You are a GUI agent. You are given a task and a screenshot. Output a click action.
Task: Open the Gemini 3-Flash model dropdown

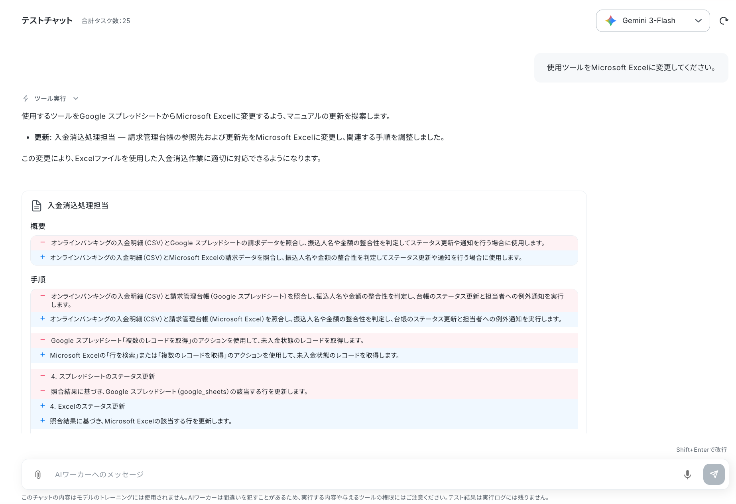point(653,21)
